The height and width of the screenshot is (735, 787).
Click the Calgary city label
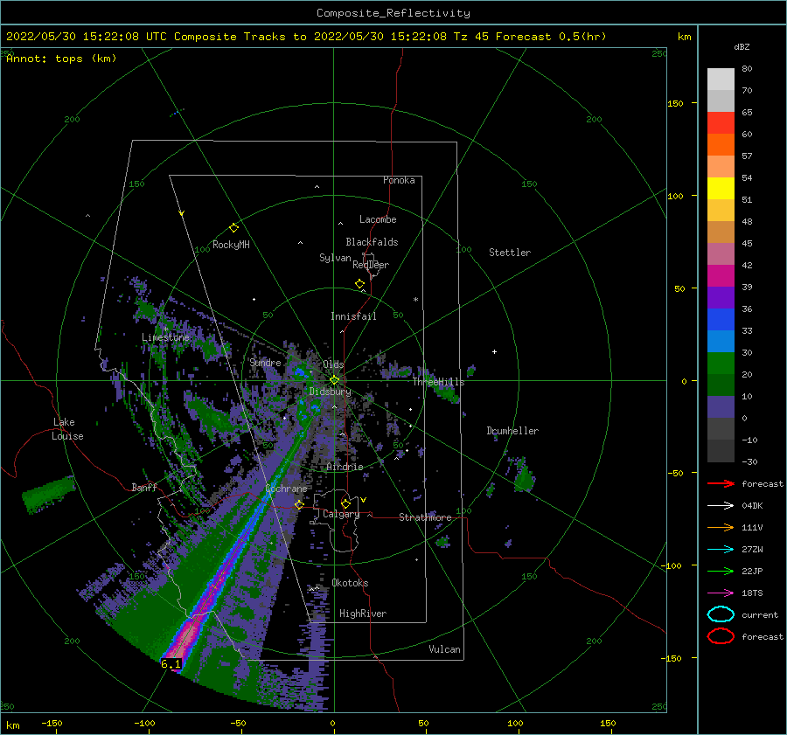pyautogui.click(x=341, y=514)
